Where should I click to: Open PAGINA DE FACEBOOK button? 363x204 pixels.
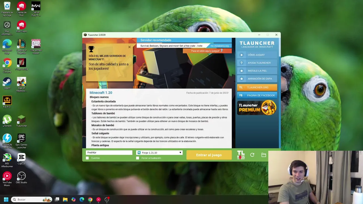pyautogui.click(x=257, y=95)
